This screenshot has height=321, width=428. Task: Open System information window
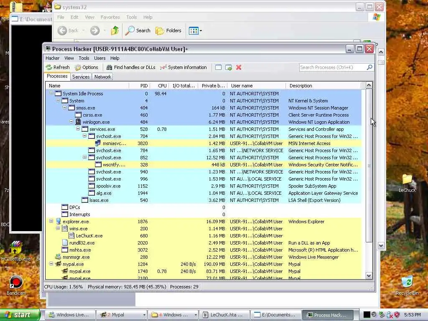[x=183, y=67]
